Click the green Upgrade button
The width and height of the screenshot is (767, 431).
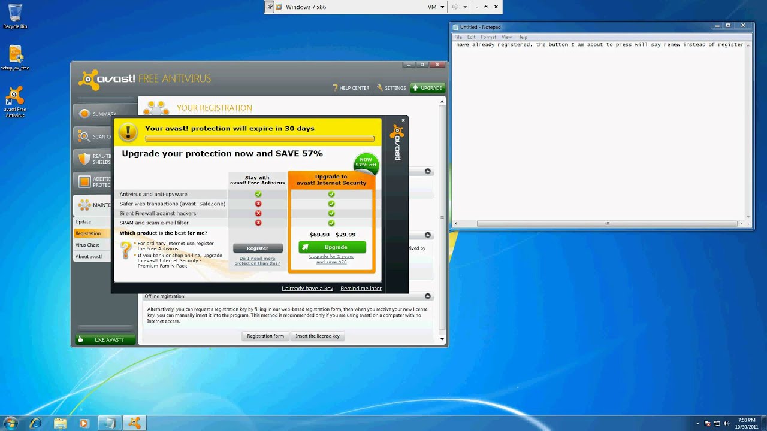(x=332, y=247)
